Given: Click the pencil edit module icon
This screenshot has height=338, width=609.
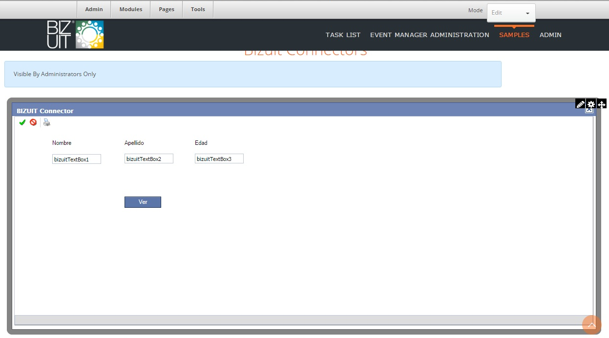Looking at the screenshot, I should [x=580, y=104].
